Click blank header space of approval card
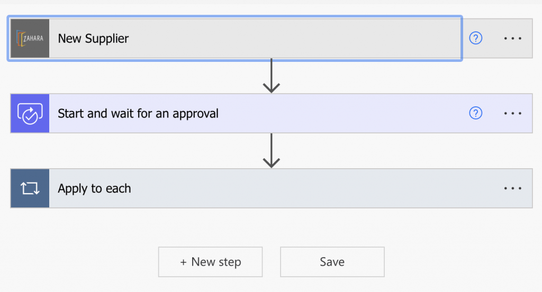Screen dimensions: 542x292 pyautogui.click(x=342, y=113)
